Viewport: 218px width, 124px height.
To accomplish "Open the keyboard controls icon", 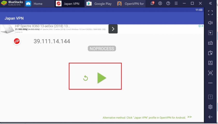I will point(210,43).
